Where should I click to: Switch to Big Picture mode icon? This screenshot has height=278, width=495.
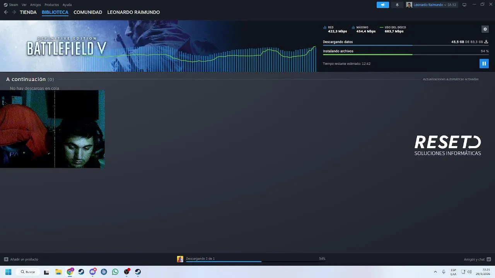tap(464, 5)
